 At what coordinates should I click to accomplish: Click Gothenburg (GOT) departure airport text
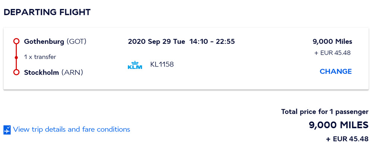55,42
